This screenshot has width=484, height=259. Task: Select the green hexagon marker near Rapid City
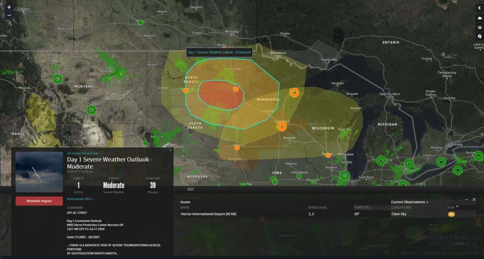(145, 143)
